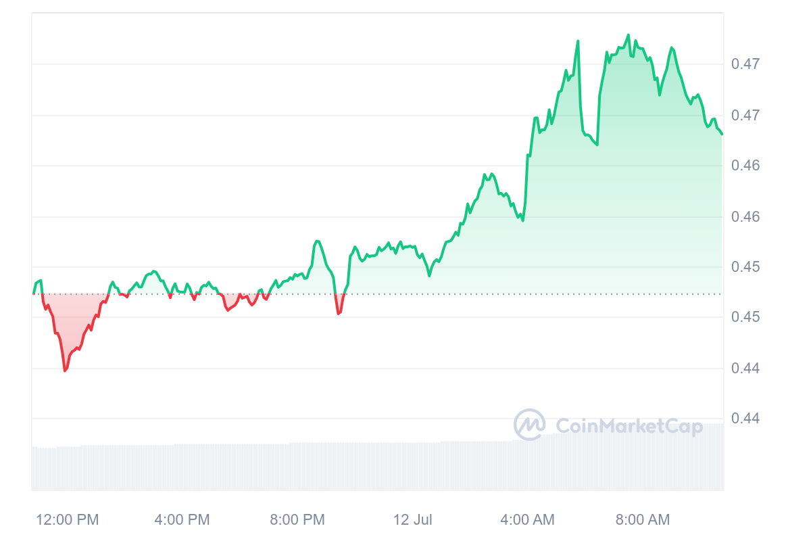Click the deepest red low point of price line

pyautogui.click(x=65, y=371)
